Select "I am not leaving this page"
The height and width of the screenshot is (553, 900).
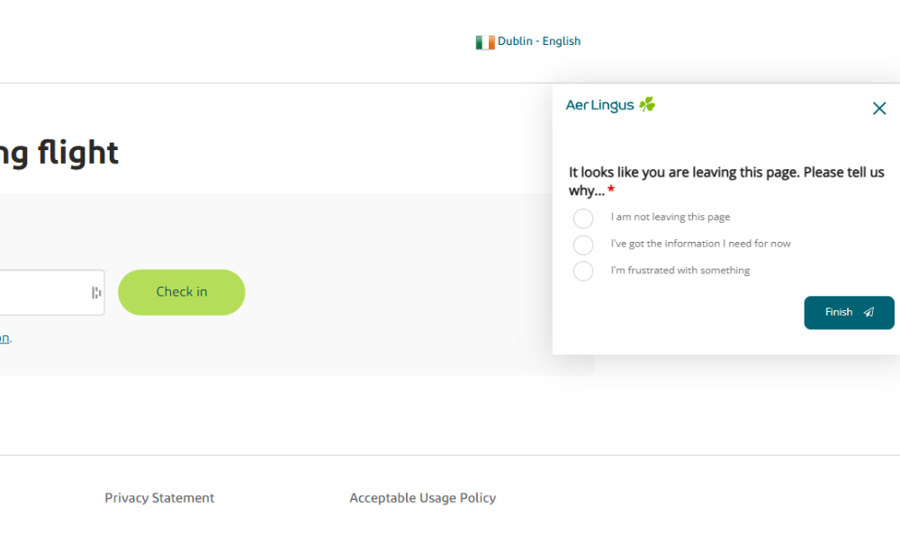pos(583,218)
